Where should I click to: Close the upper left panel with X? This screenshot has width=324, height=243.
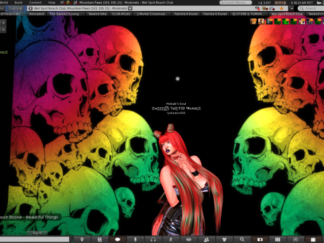click(4, 23)
